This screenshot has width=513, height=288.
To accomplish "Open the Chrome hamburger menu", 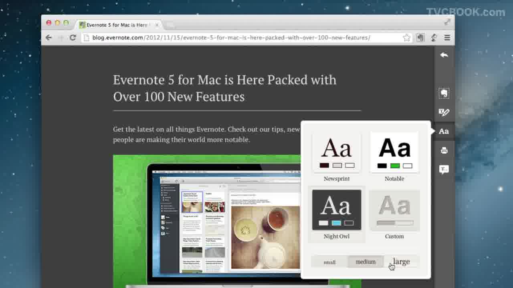I will click(x=447, y=38).
